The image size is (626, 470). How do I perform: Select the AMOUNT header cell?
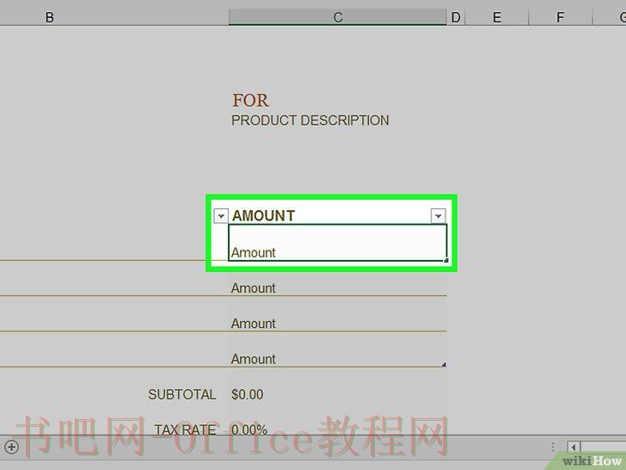pos(337,216)
